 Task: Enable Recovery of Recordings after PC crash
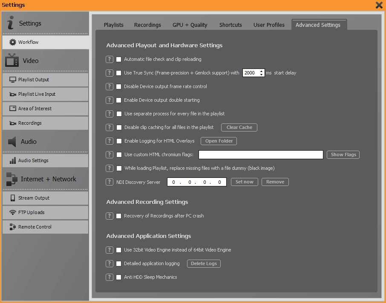pyautogui.click(x=119, y=216)
